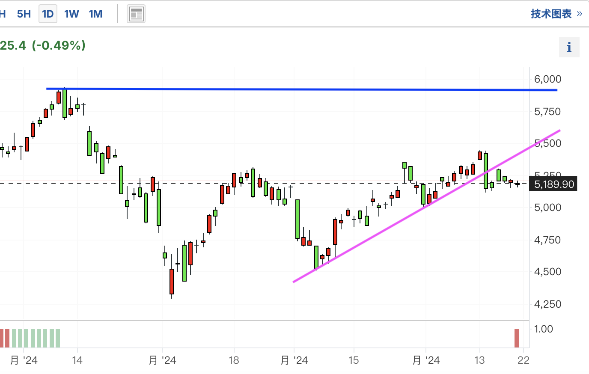589x374 pixels.
Task: Click the 5,189.90 current price label
Action: (x=553, y=184)
